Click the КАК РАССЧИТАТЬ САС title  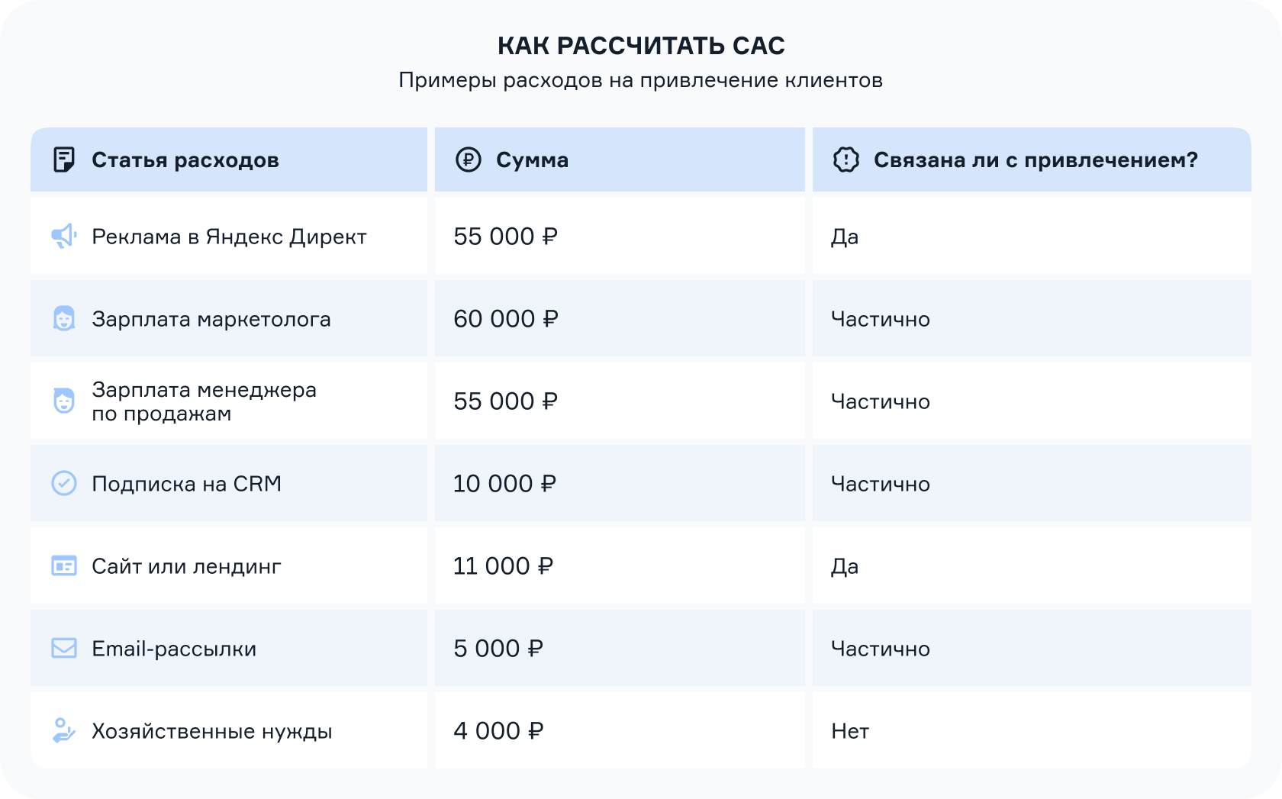tap(641, 46)
